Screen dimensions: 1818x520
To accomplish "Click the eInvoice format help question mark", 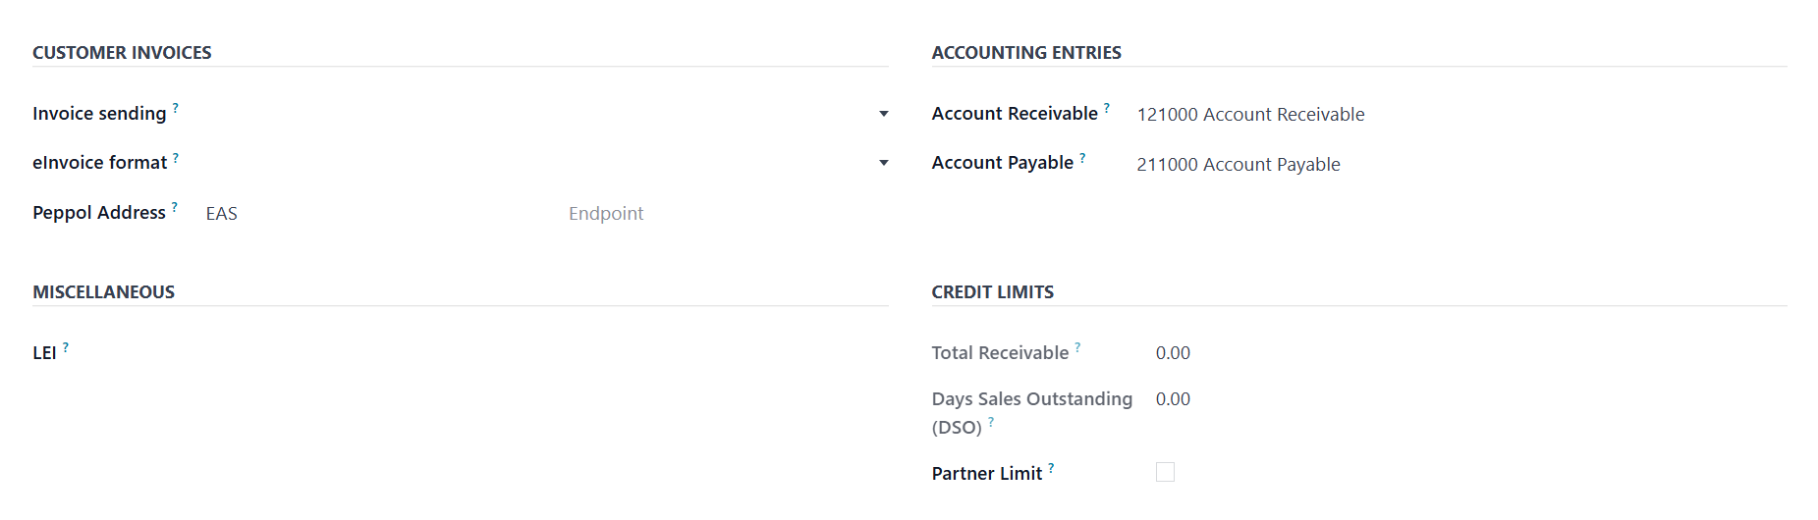I will (x=176, y=157).
